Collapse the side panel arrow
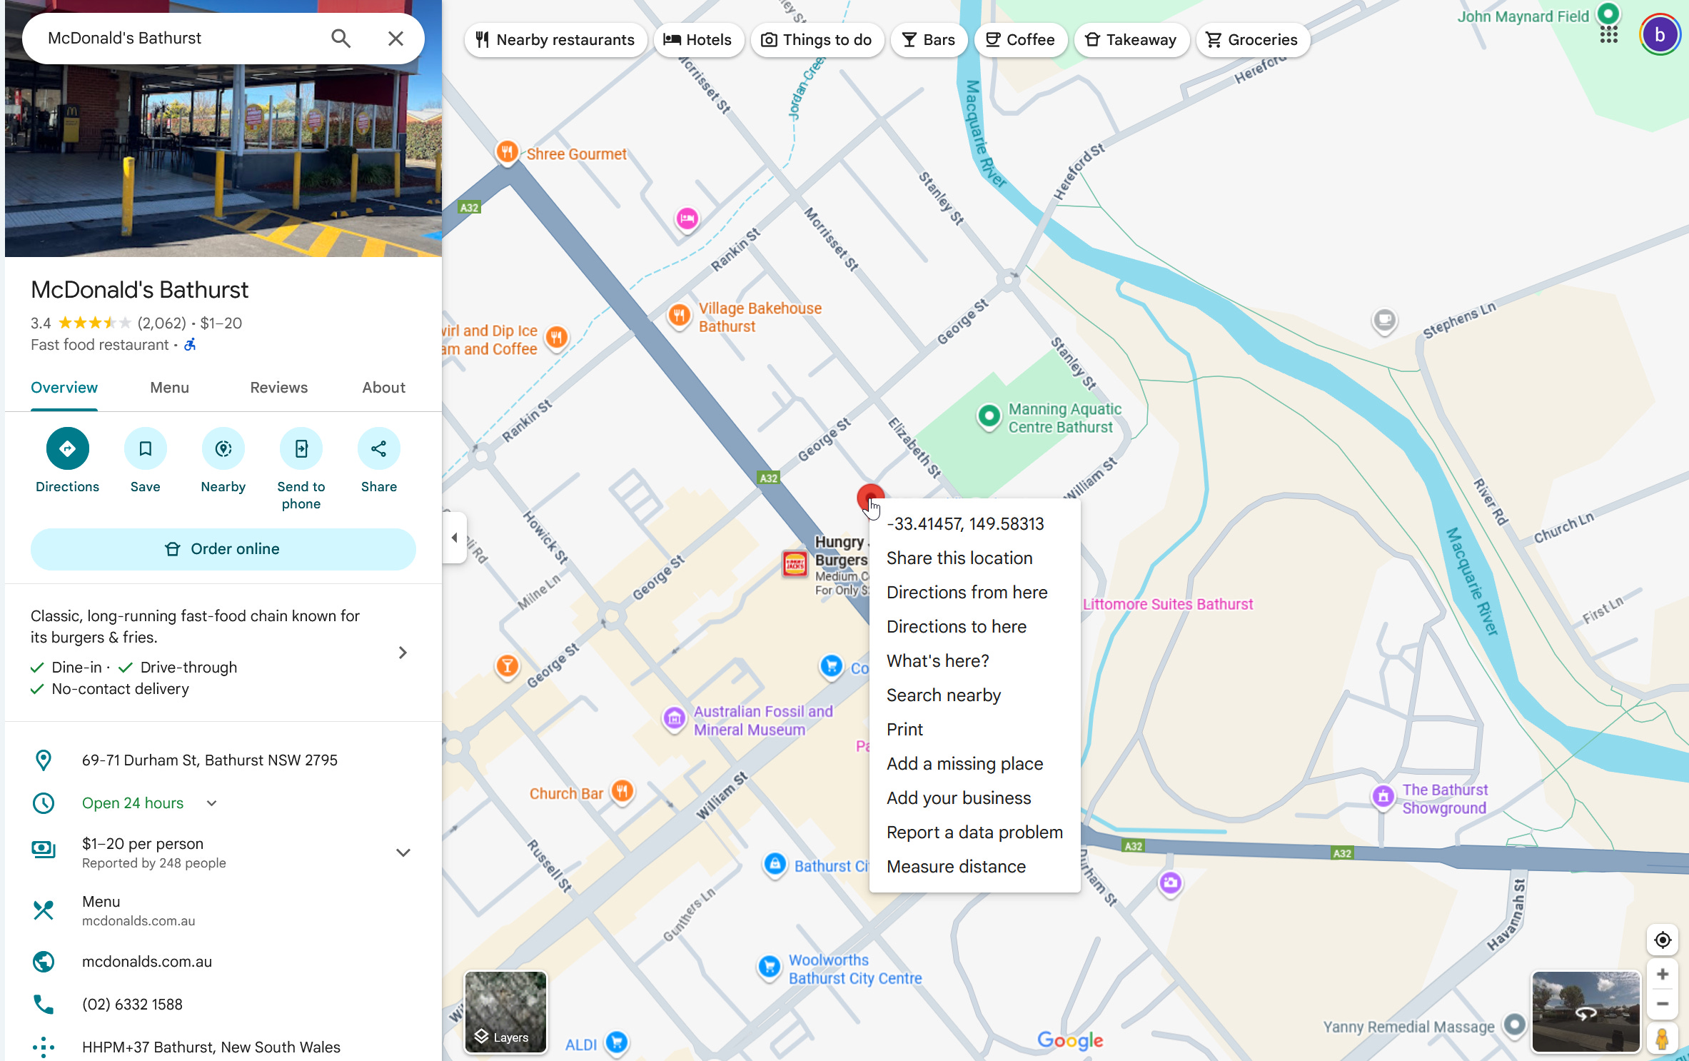Screen dimensions: 1689x1061 click(x=455, y=538)
